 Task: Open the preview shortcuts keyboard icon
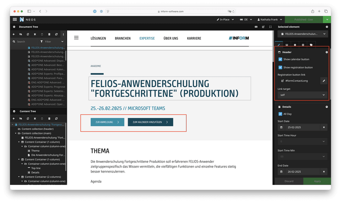(x=256, y=27)
